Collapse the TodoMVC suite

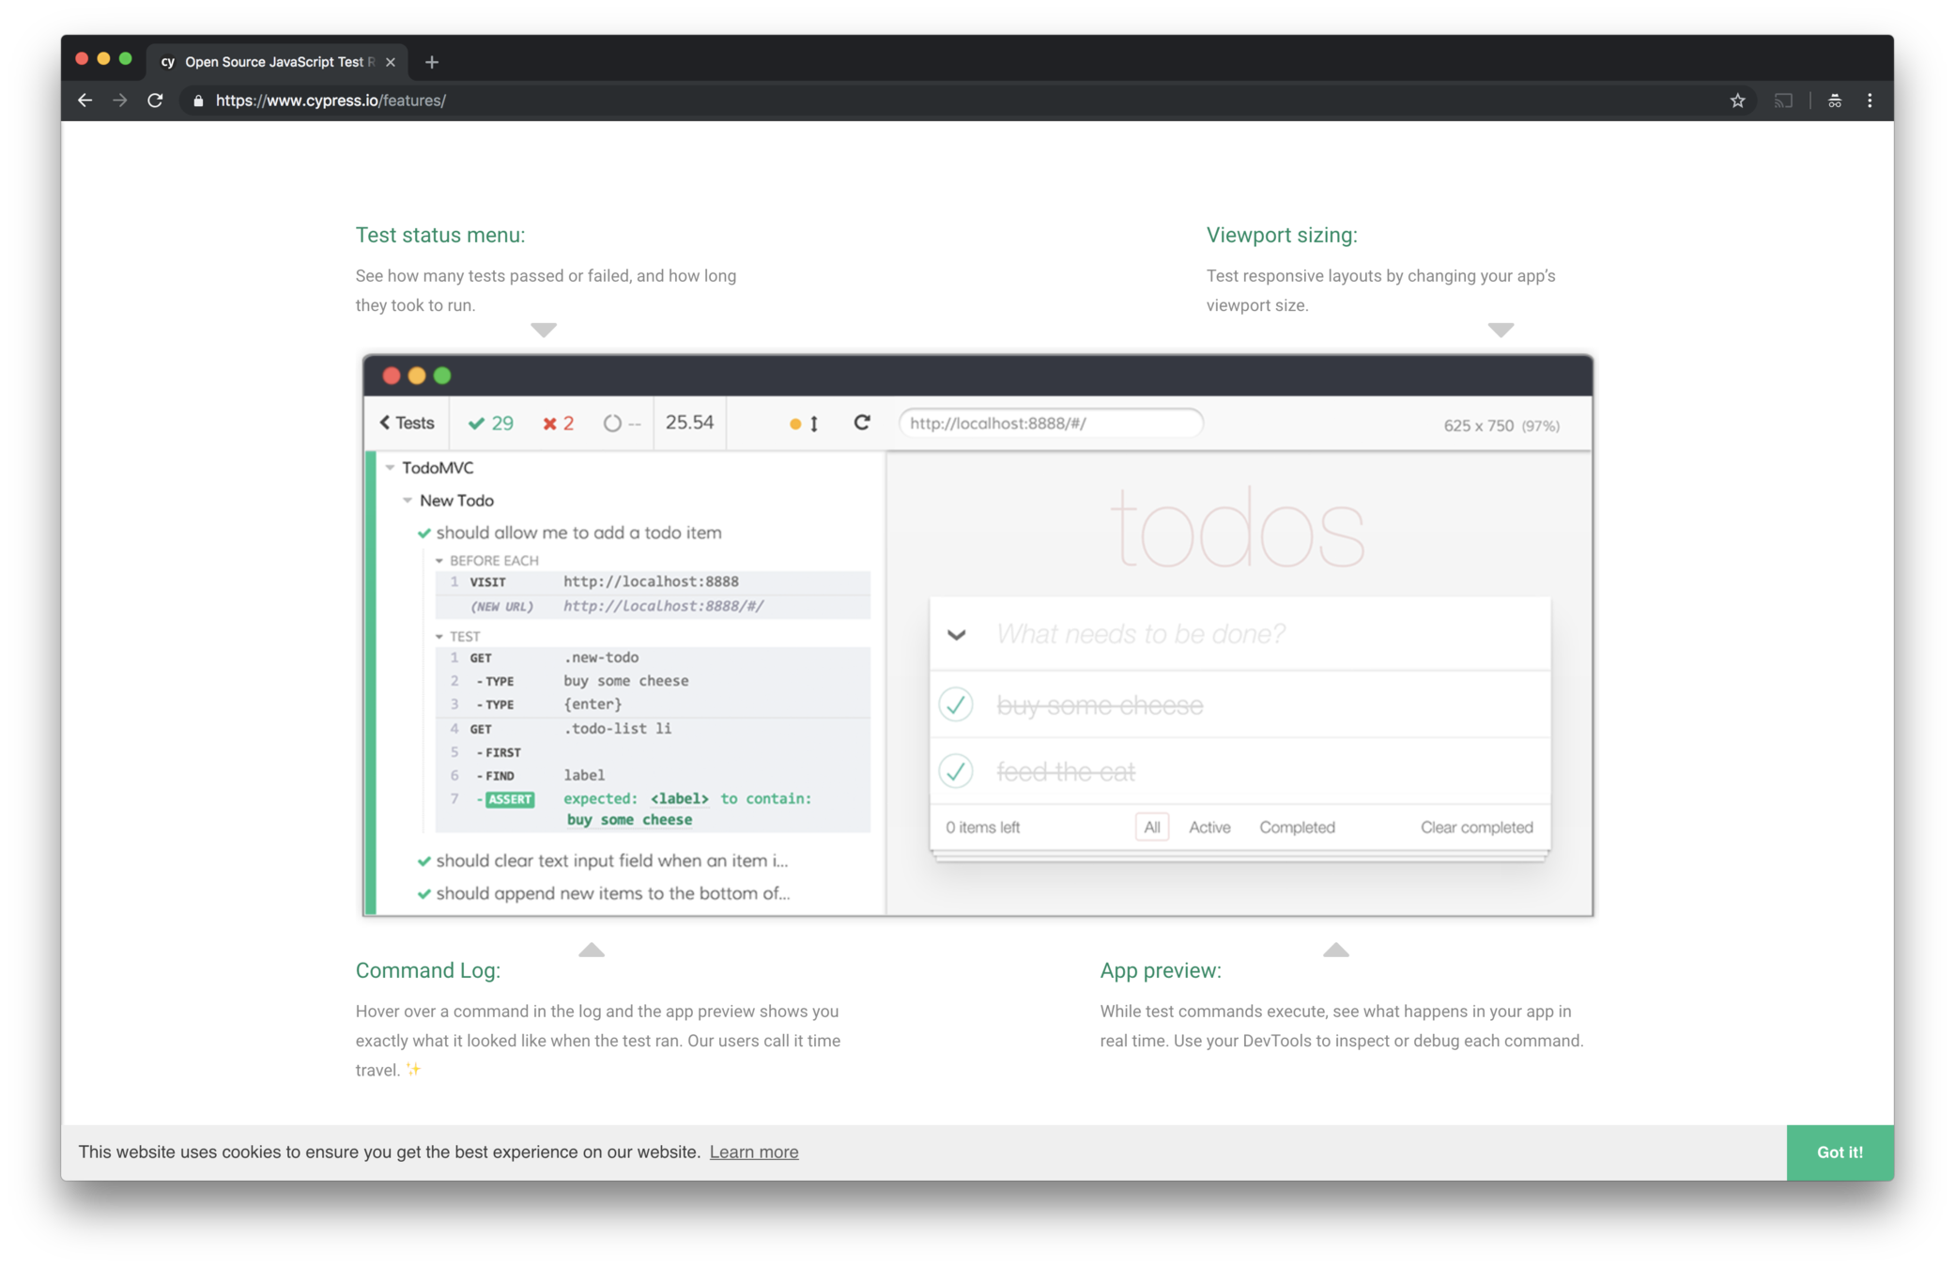(391, 468)
